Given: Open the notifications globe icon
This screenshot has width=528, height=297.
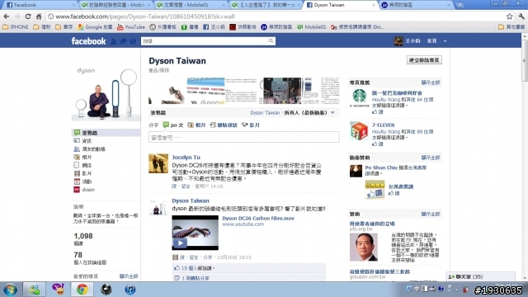Looking at the screenshot, I should tap(133, 41).
